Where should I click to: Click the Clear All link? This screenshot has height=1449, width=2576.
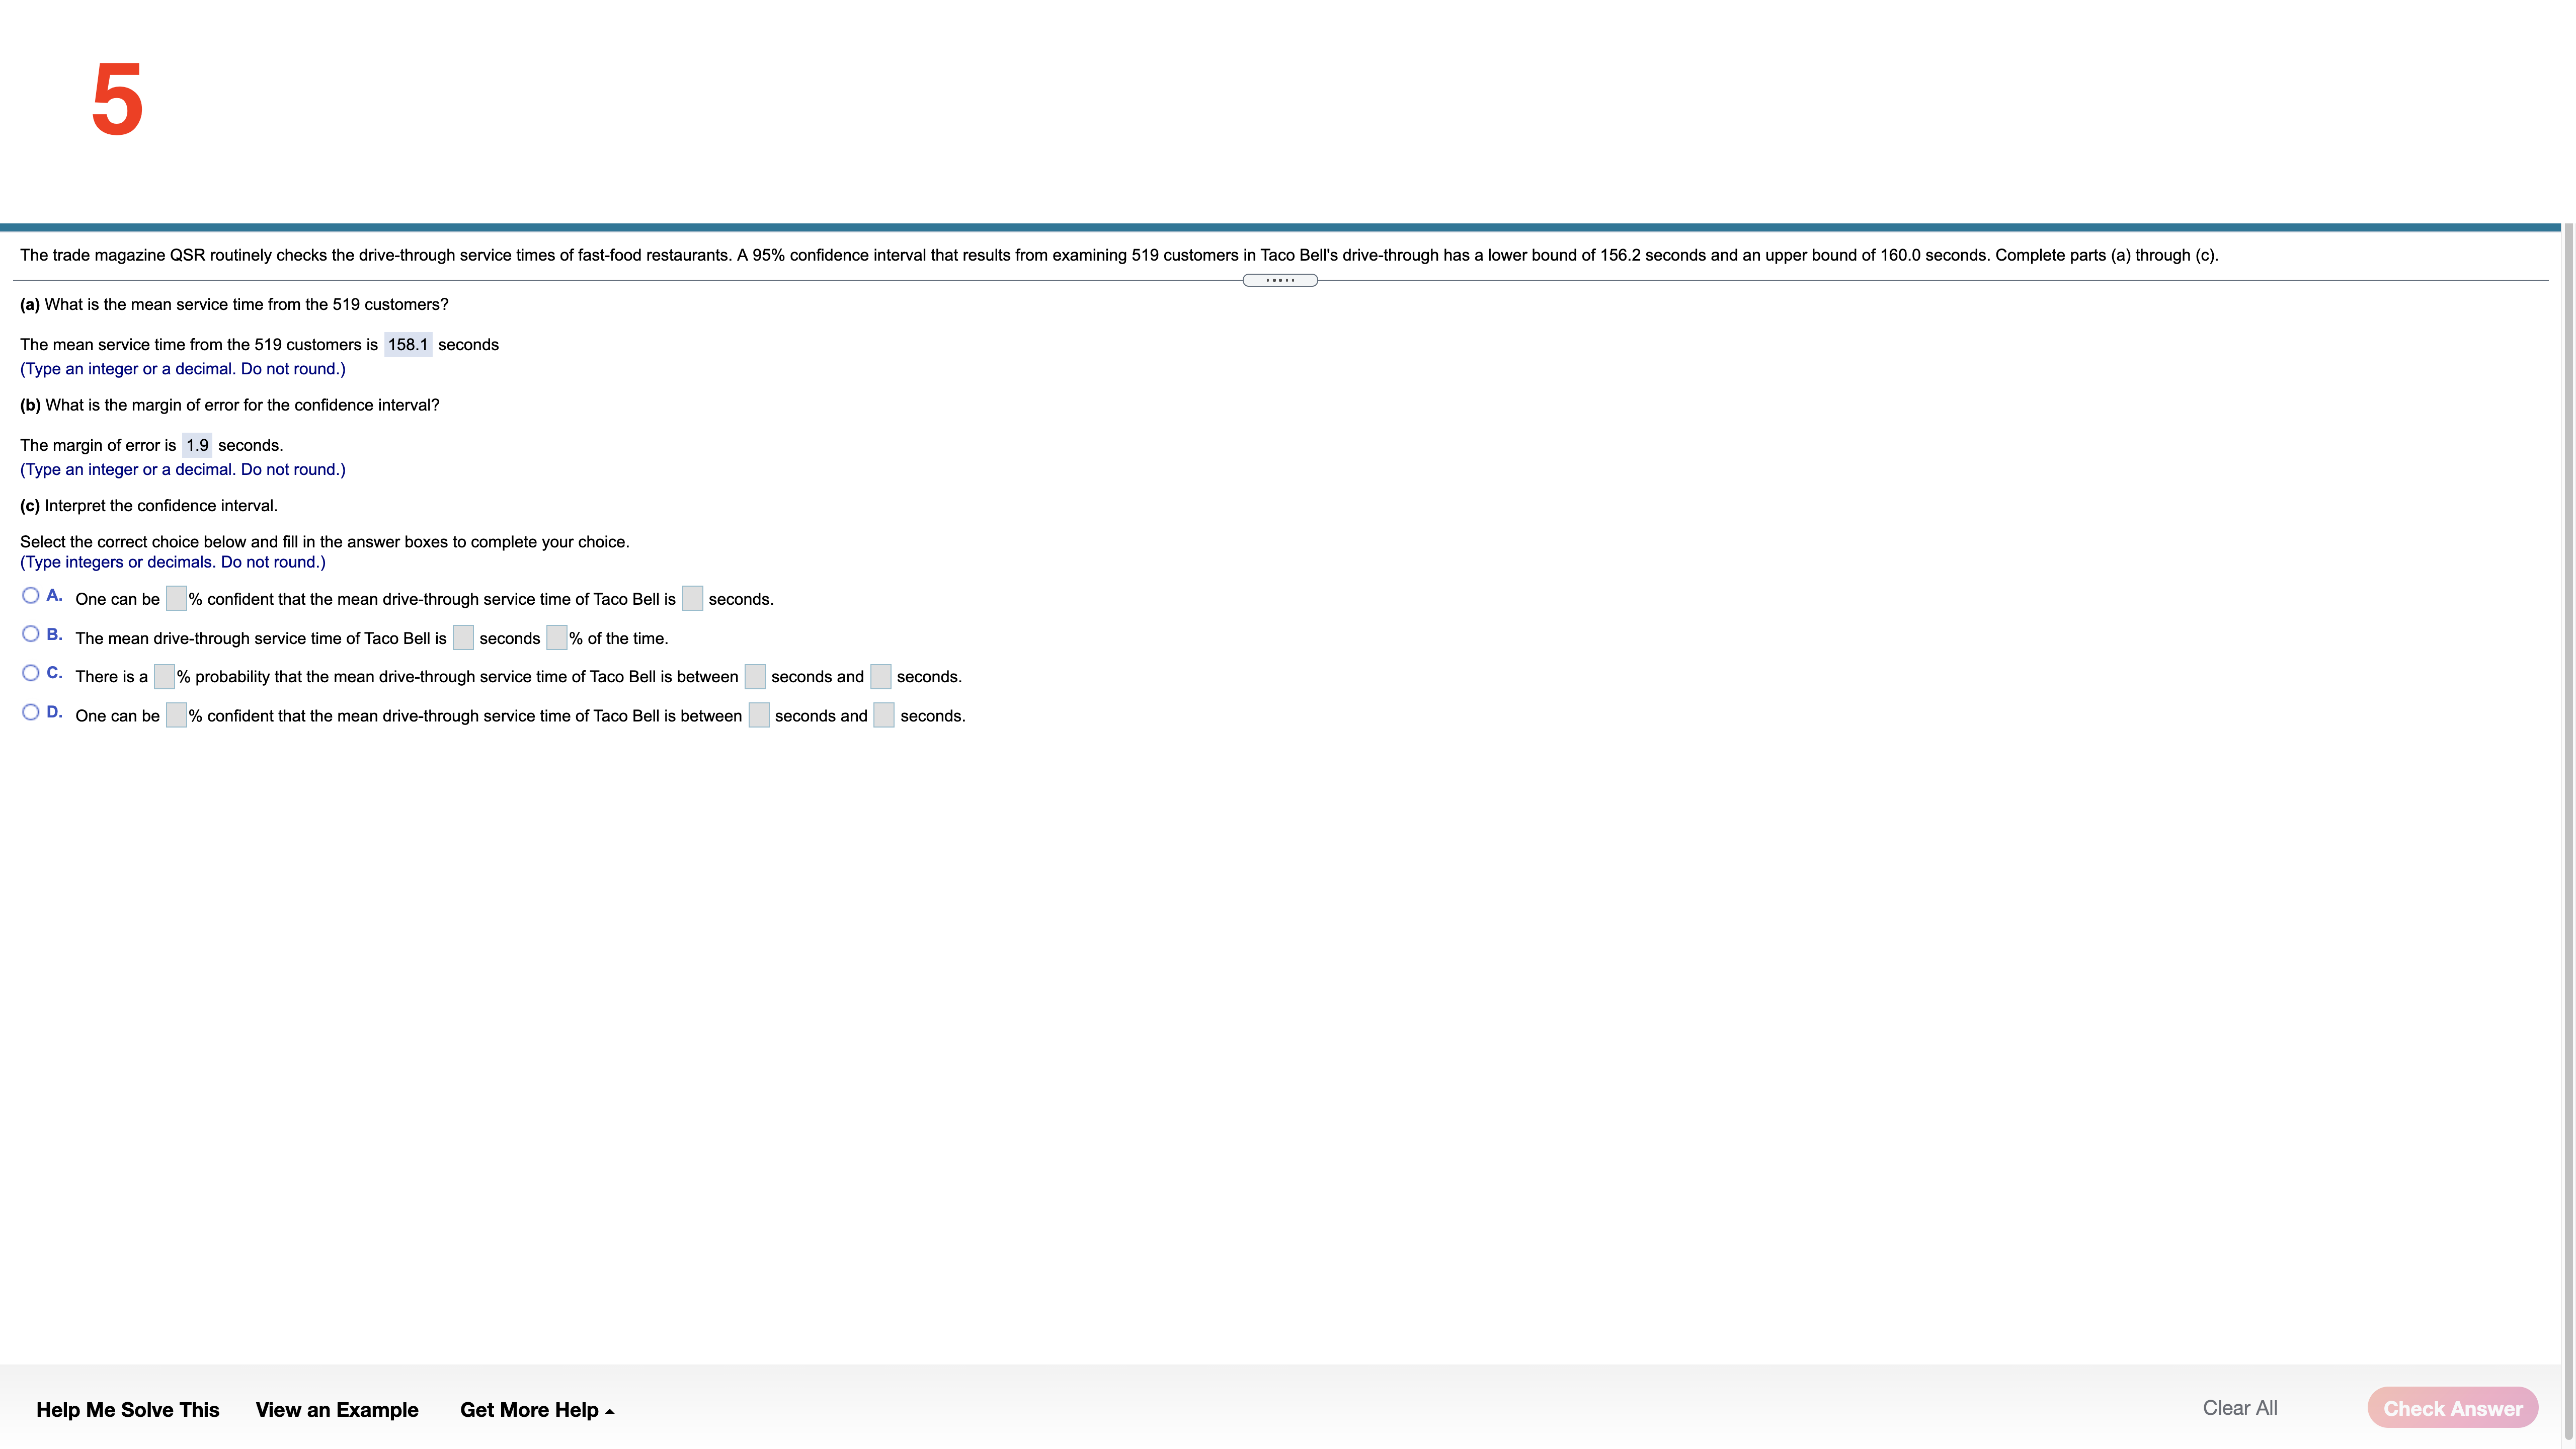[x=2239, y=1408]
